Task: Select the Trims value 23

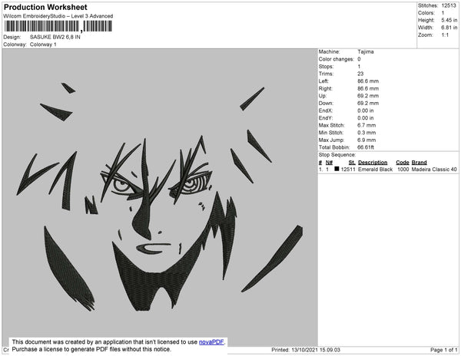Action: 360,74
